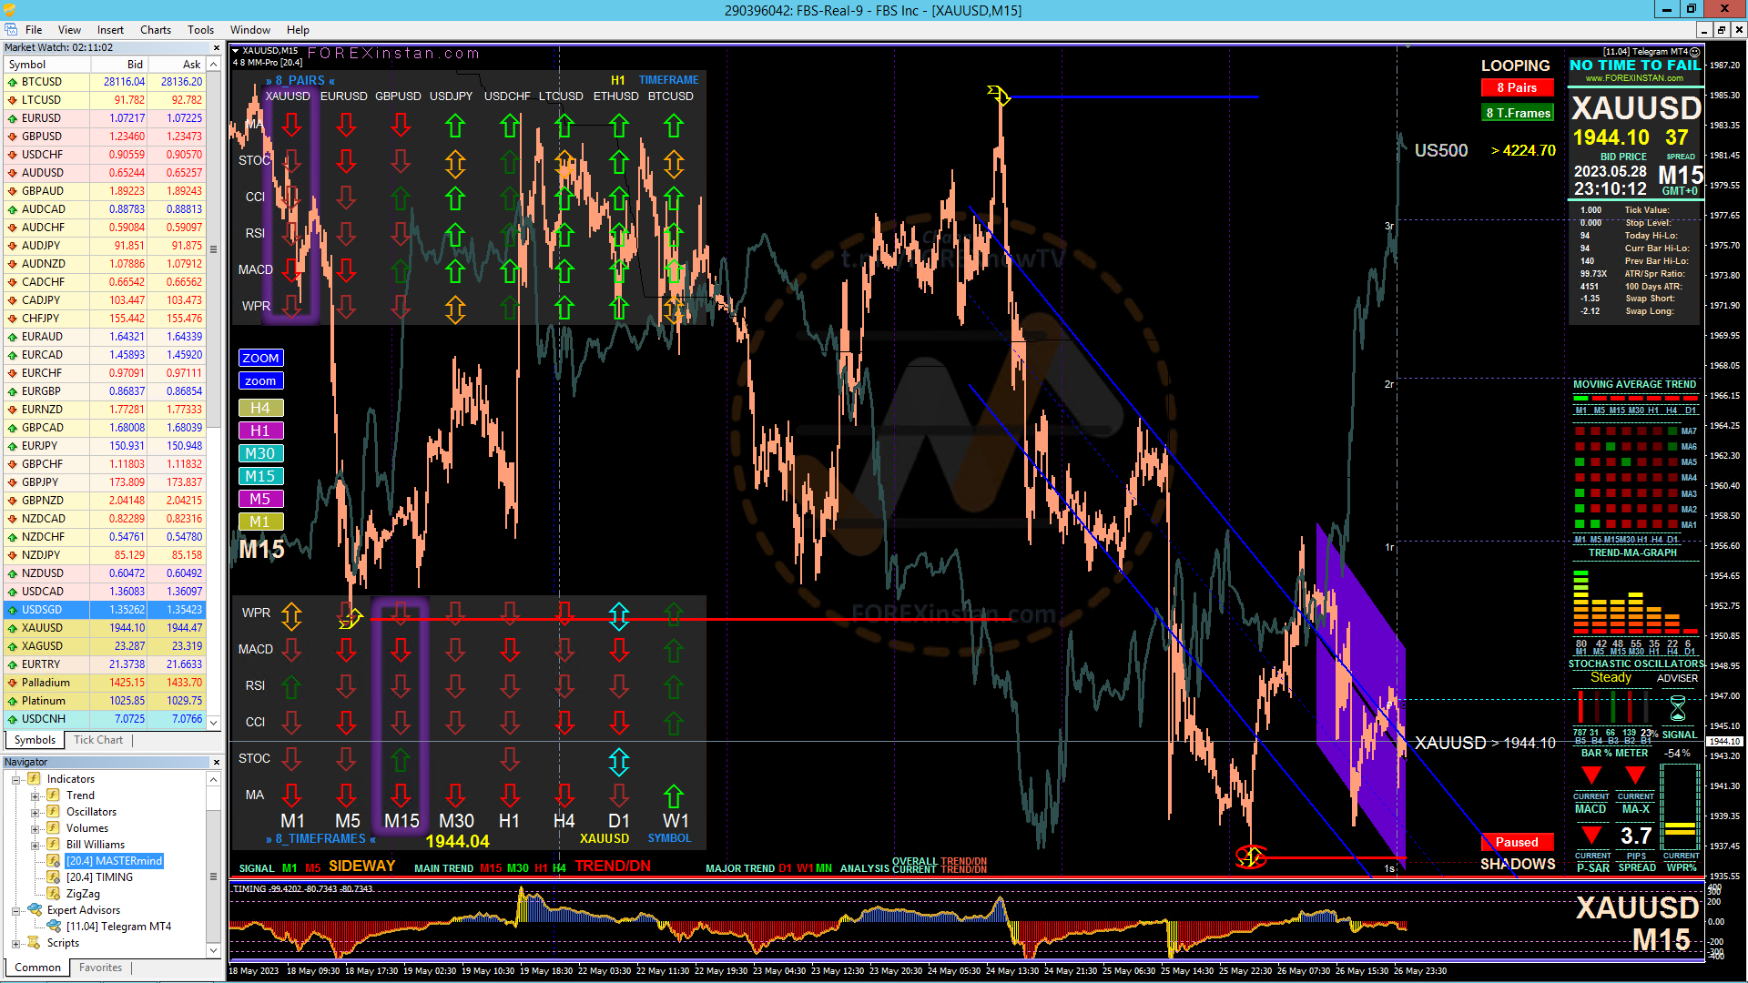Click the Market Watch scroll down arrow
Screen dimensions: 1748x983
pyautogui.click(x=214, y=722)
